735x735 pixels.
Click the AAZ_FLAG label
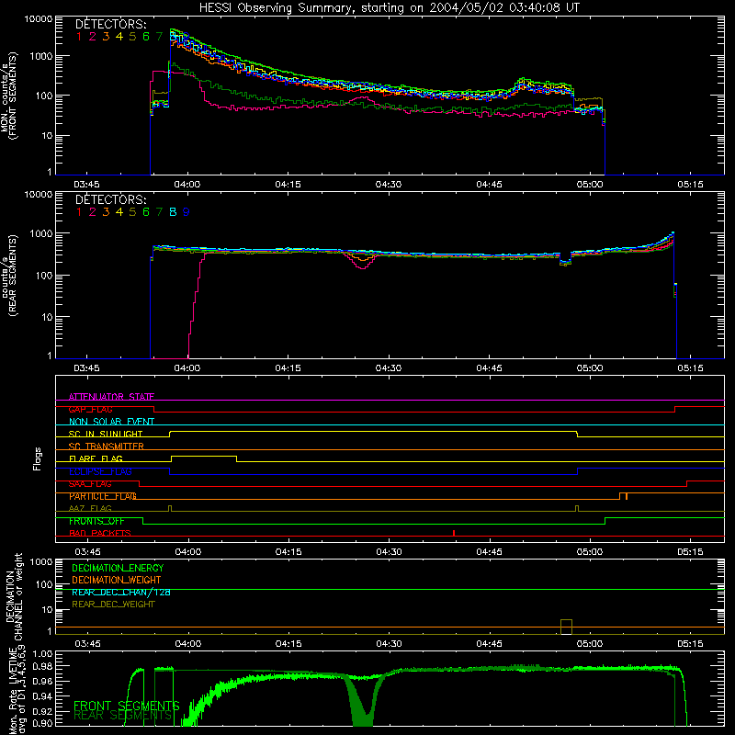tap(90, 509)
